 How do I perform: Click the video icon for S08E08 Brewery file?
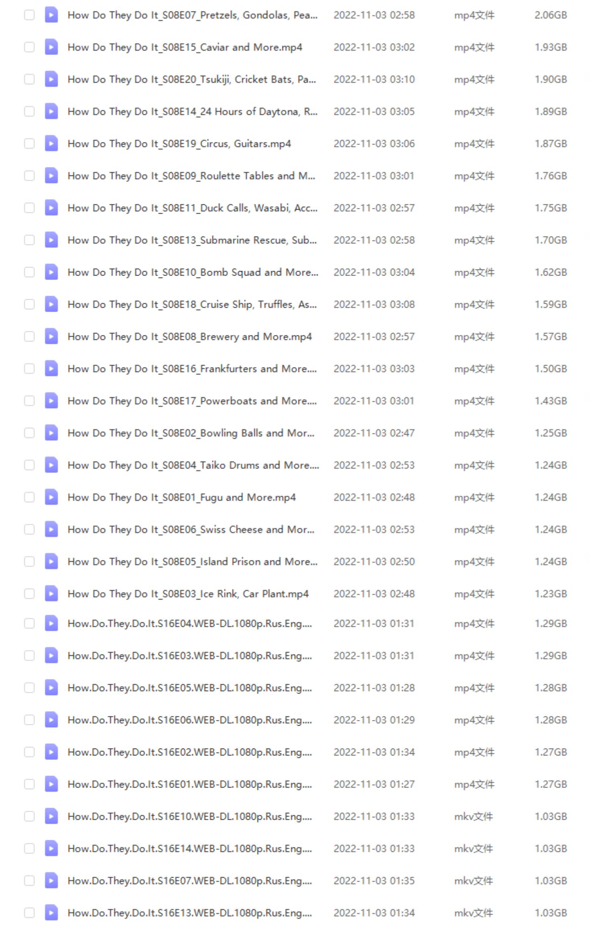tap(51, 337)
